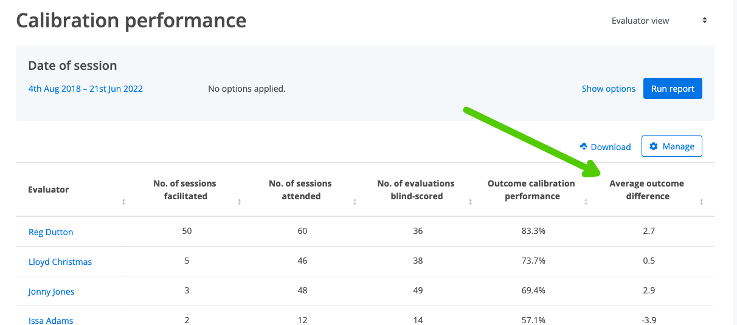Download the calibration report

coord(605,146)
